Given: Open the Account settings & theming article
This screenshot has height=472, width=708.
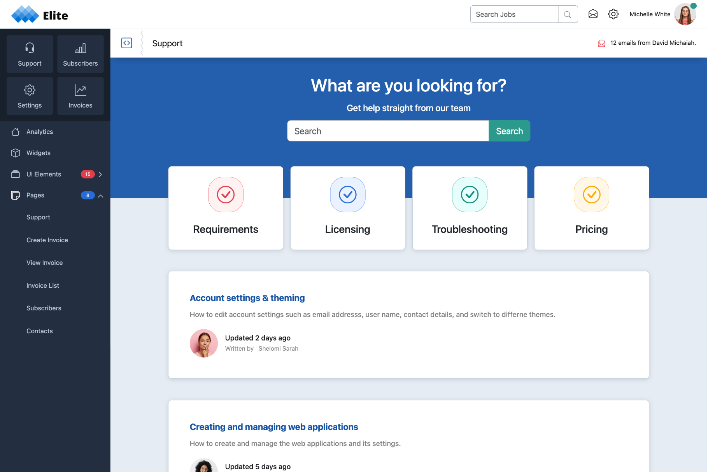Looking at the screenshot, I should tap(247, 298).
